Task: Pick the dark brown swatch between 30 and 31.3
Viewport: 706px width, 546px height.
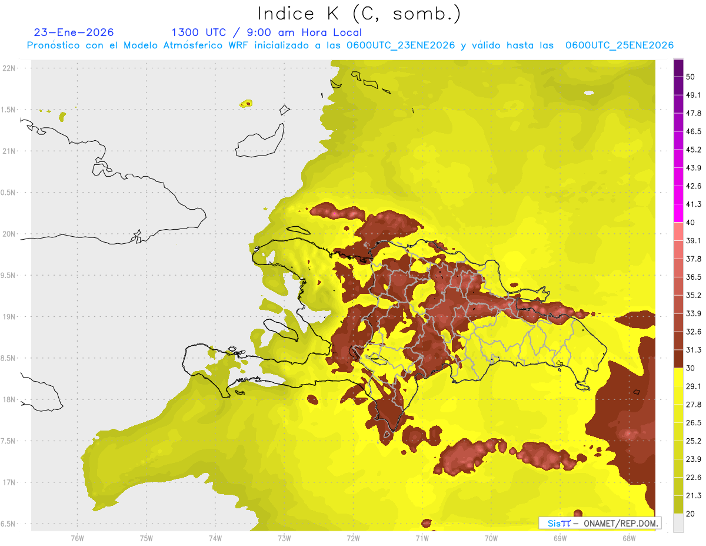Action: coord(679,359)
